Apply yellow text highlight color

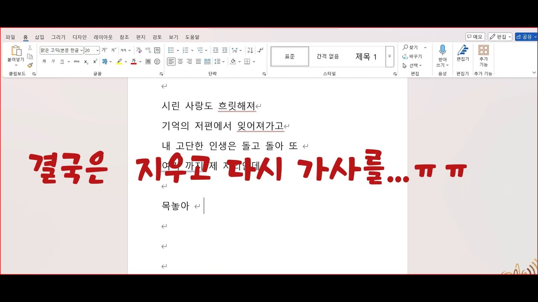click(x=119, y=62)
